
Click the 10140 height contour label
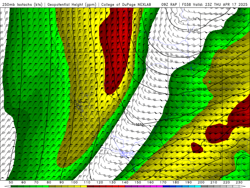[x=193, y=30]
